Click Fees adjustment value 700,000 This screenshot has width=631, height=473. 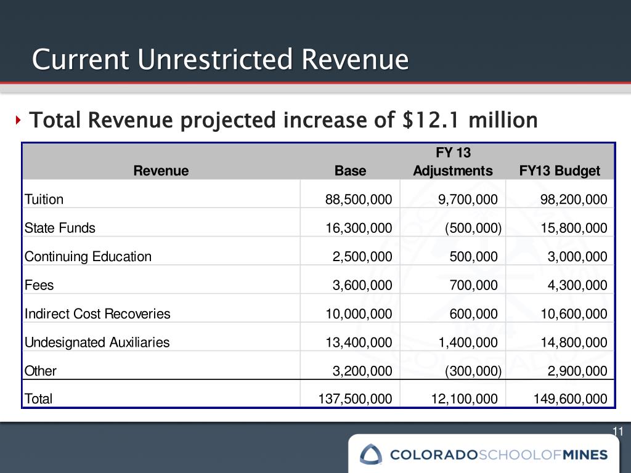point(474,285)
